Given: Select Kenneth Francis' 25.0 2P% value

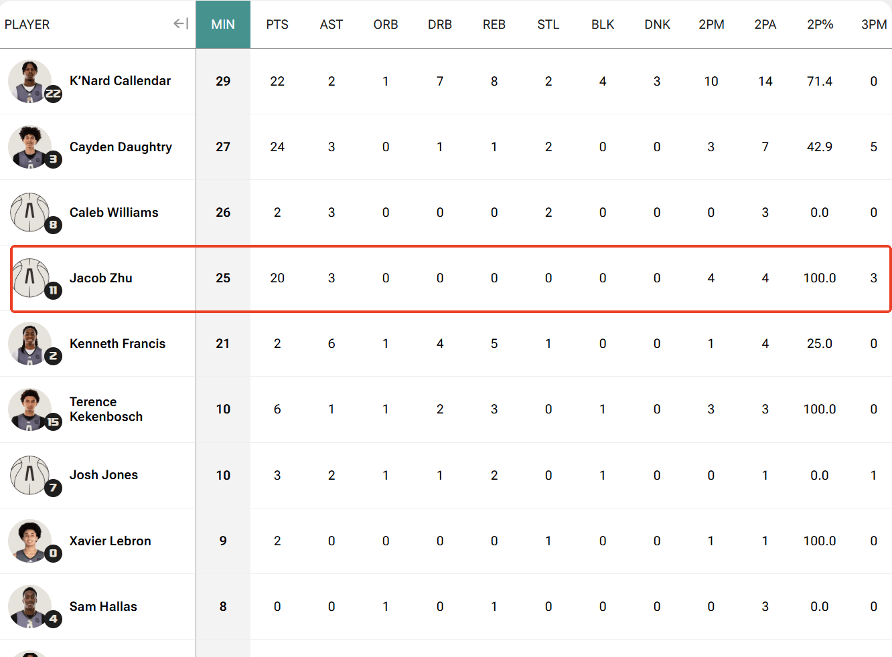Looking at the screenshot, I should [x=820, y=343].
